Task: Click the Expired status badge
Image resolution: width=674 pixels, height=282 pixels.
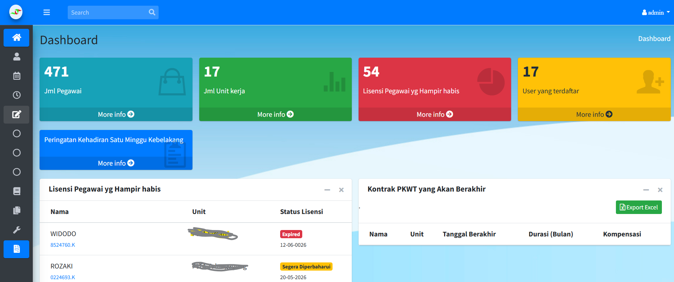Action: point(291,234)
